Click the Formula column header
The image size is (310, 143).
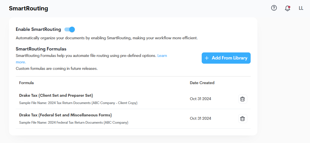pyautogui.click(x=26, y=83)
